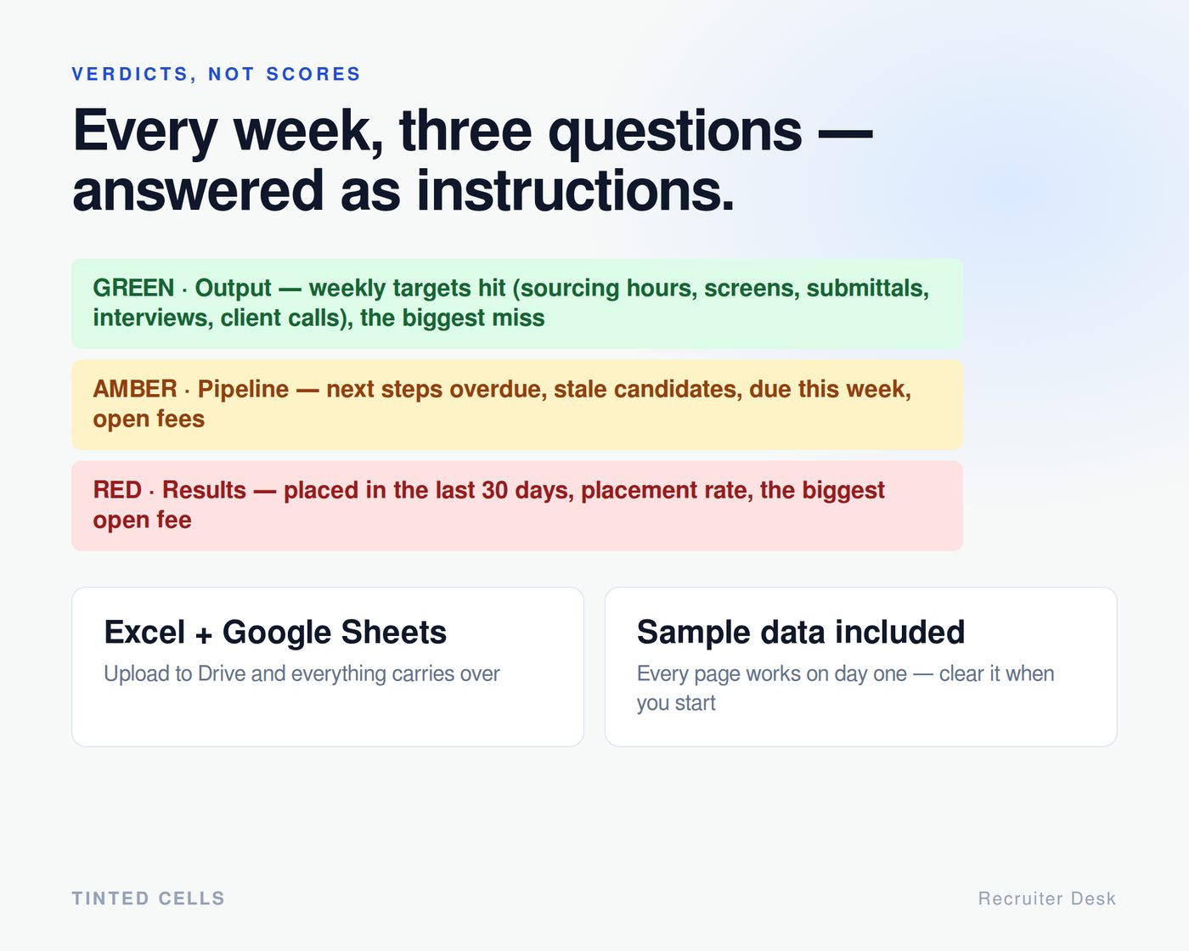Click the word GREEN in the first banner
The width and height of the screenshot is (1189, 951).
133,288
